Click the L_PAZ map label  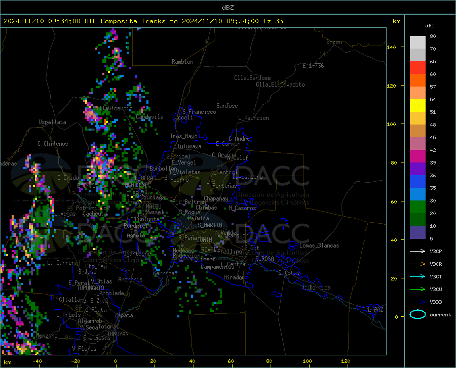coord(375,310)
